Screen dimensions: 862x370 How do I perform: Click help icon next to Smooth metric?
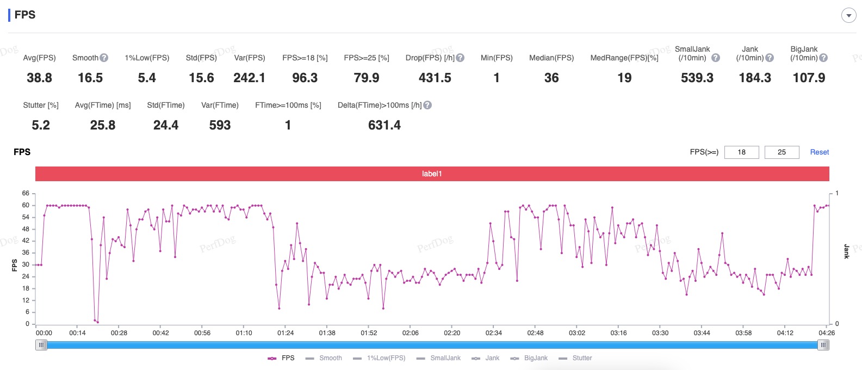104,58
